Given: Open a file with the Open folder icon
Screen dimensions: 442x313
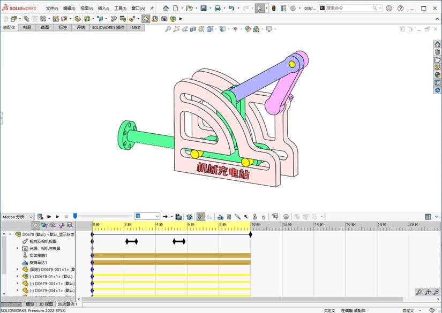Looking at the screenshot, I should tap(189, 9).
